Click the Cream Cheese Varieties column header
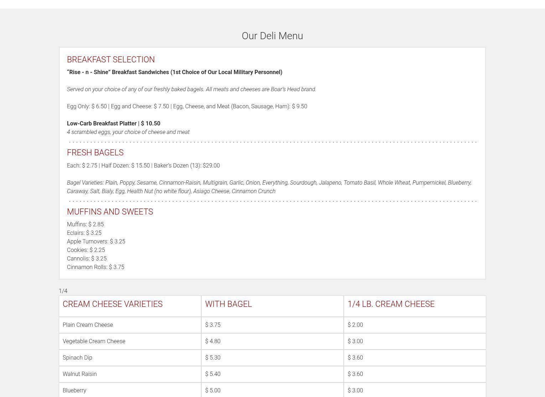The image size is (545, 397). [113, 304]
